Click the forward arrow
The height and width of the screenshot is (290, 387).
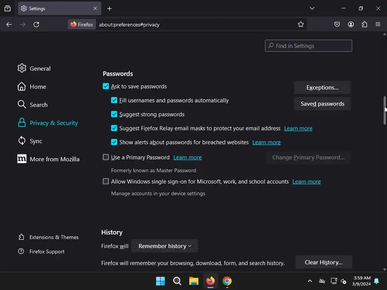(23, 25)
